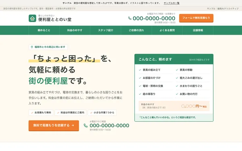Click the フォームで無料見積もり button

coord(196,18)
